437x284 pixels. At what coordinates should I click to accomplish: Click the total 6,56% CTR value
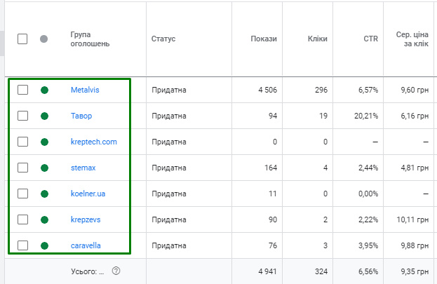click(368, 271)
